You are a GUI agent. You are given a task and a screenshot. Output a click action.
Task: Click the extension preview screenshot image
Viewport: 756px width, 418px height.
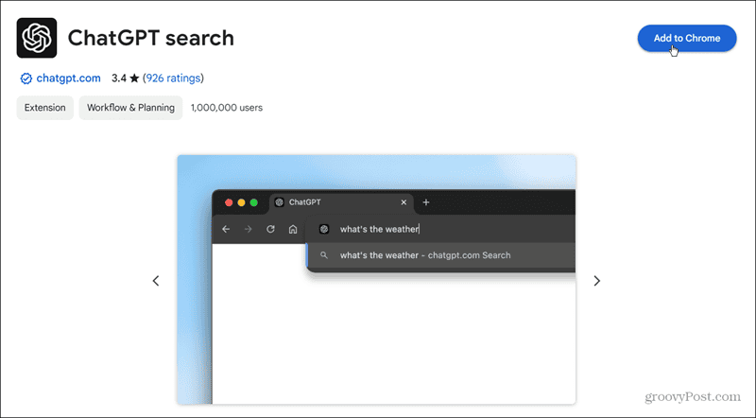click(x=376, y=280)
